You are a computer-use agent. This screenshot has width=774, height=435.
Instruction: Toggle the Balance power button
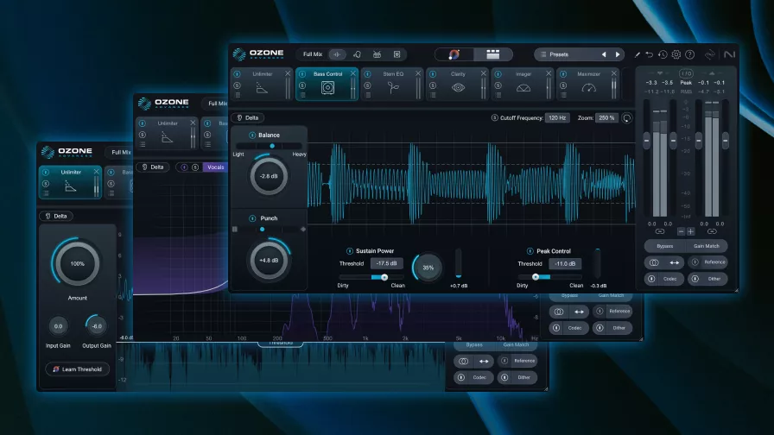pos(252,136)
